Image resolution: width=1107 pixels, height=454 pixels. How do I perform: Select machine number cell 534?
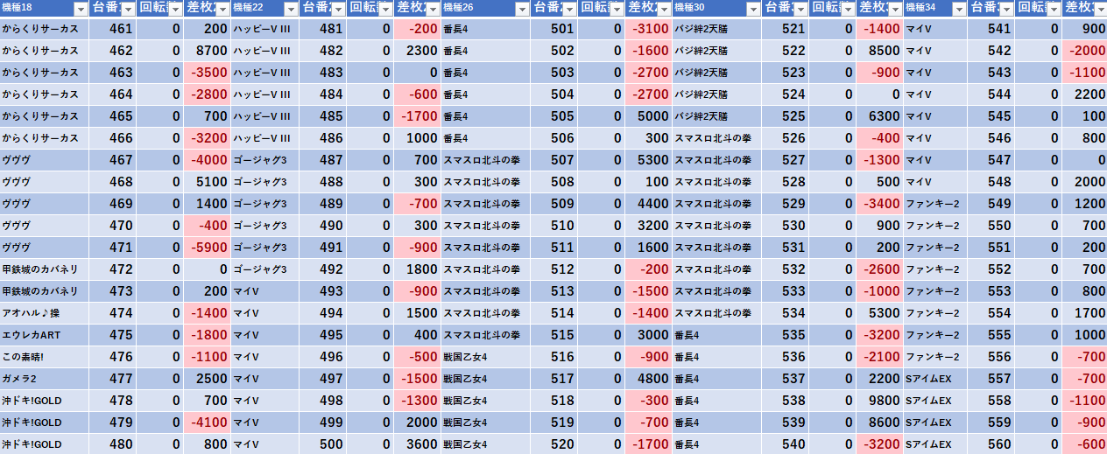[x=785, y=313]
